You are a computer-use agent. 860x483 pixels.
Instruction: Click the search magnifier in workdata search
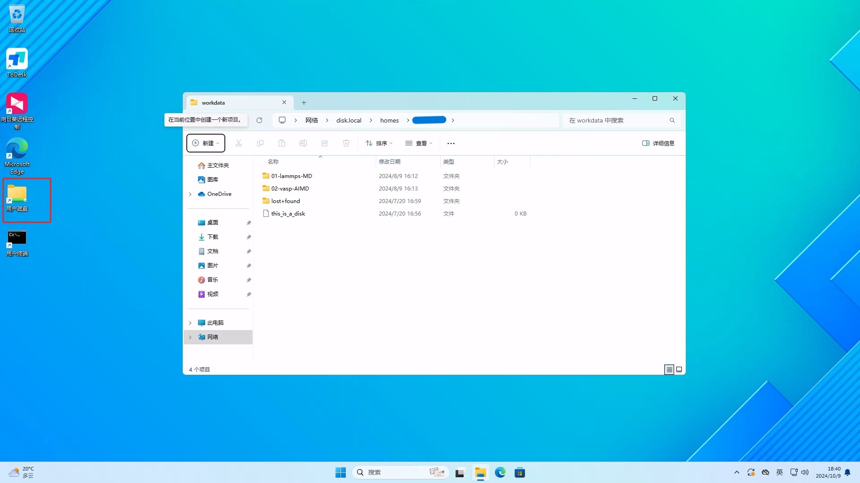click(672, 120)
